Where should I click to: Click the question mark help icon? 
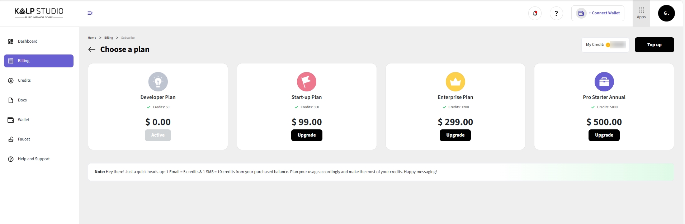click(x=556, y=14)
